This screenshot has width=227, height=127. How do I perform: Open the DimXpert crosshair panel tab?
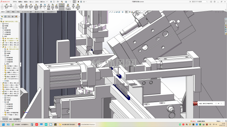click(x=12, y=17)
